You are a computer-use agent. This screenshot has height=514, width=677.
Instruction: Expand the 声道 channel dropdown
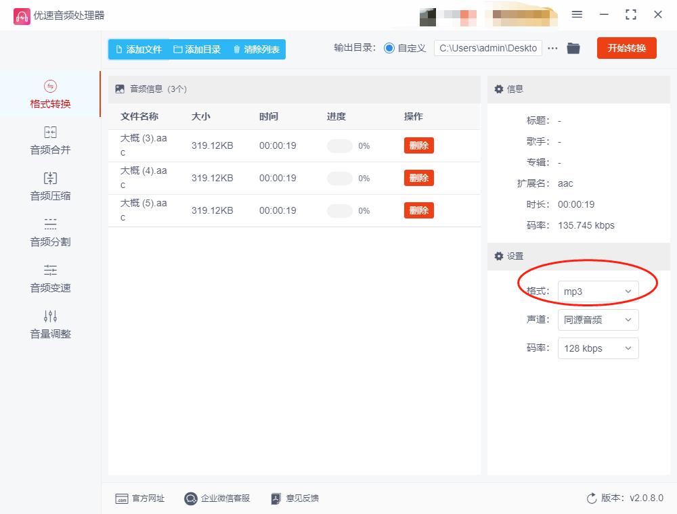click(598, 319)
